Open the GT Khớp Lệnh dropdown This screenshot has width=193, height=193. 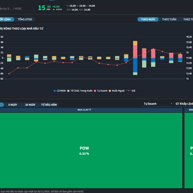click(x=183, y=104)
